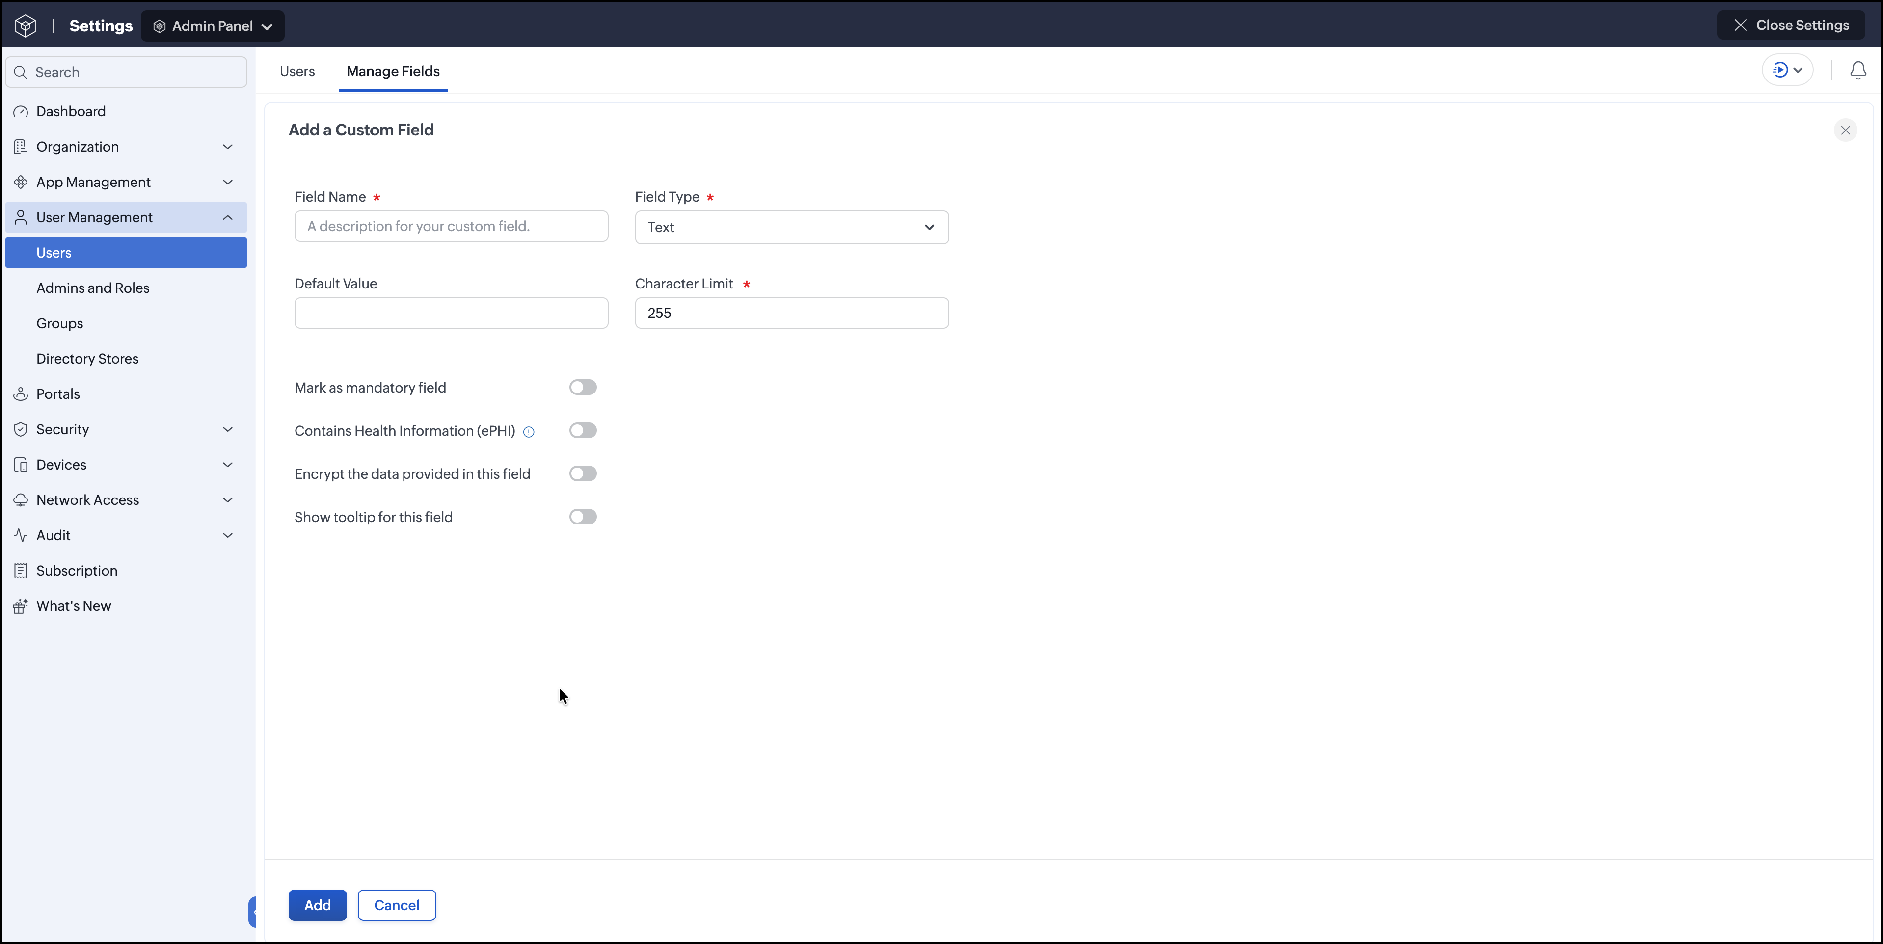Expand the Devices section chevron
This screenshot has height=944, width=1883.
[228, 465]
